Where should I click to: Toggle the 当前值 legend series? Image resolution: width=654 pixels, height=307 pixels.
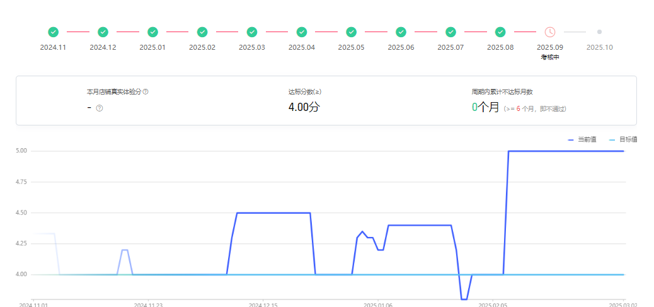pos(582,139)
